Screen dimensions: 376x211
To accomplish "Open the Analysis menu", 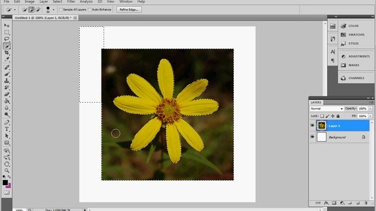I will click(x=86, y=2).
